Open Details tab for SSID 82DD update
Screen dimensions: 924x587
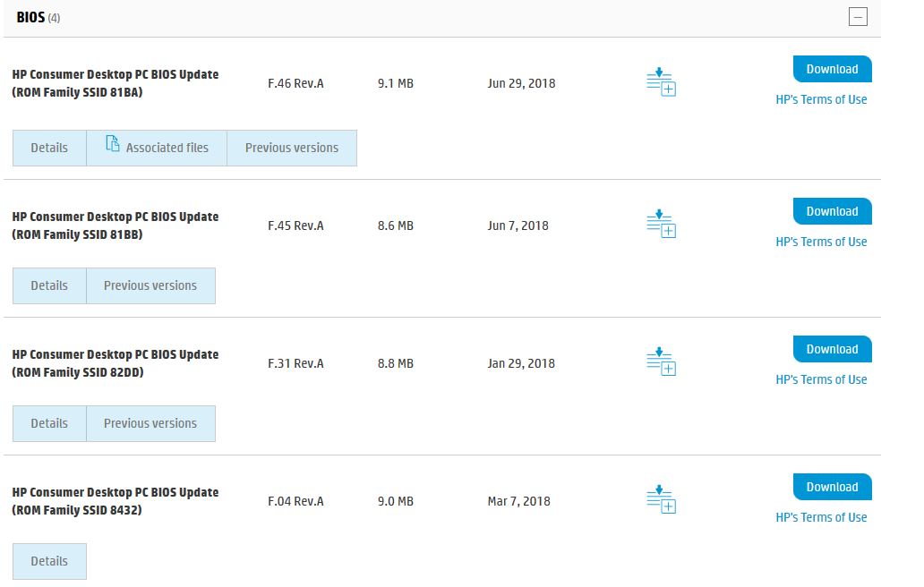click(49, 423)
